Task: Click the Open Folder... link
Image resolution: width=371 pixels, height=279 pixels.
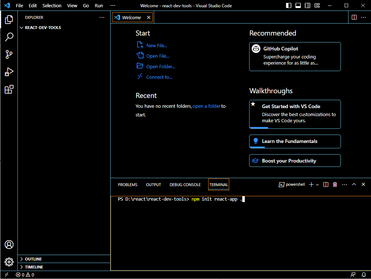Action: tap(156, 66)
